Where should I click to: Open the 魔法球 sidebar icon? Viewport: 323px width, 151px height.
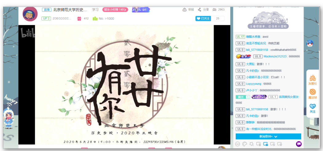[x=312, y=93]
